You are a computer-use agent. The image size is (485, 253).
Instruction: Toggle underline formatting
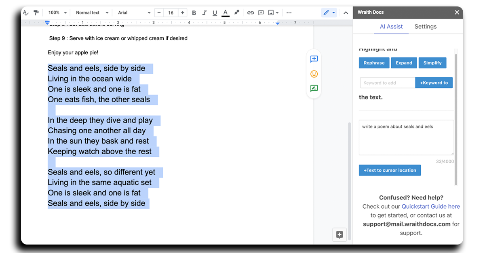pyautogui.click(x=215, y=13)
